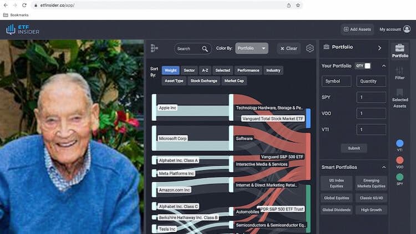Toggle the QTY switch

click(363, 66)
